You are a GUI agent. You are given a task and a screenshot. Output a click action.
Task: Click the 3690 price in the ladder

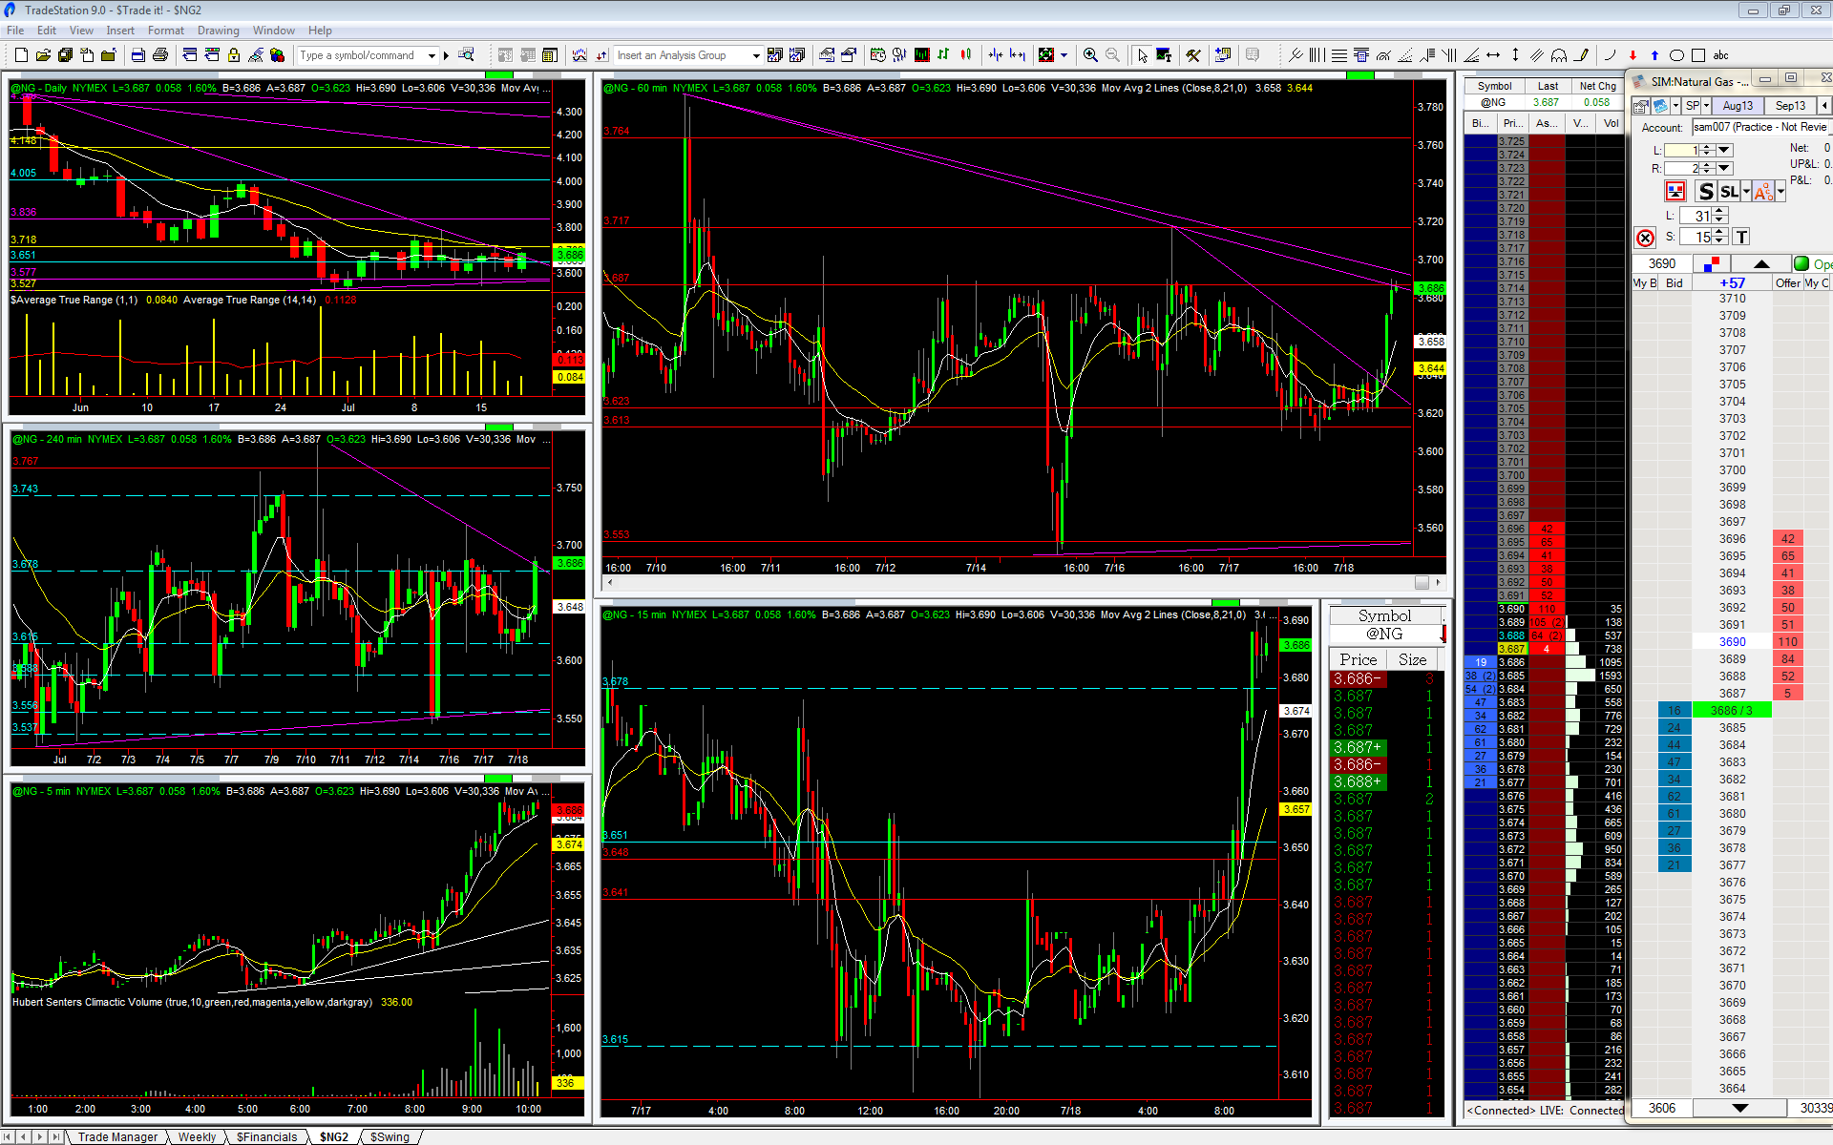pyautogui.click(x=1732, y=642)
